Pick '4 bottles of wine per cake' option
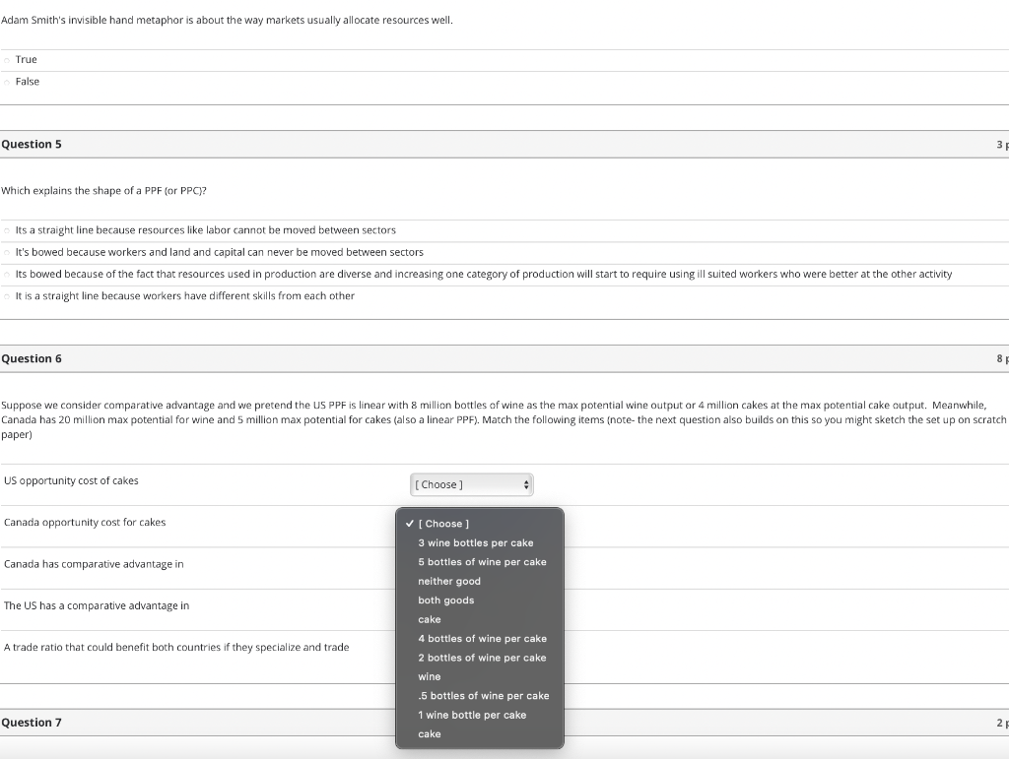This screenshot has width=1009, height=759. (x=480, y=638)
